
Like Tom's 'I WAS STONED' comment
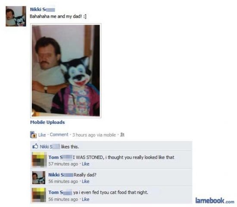[86, 164]
